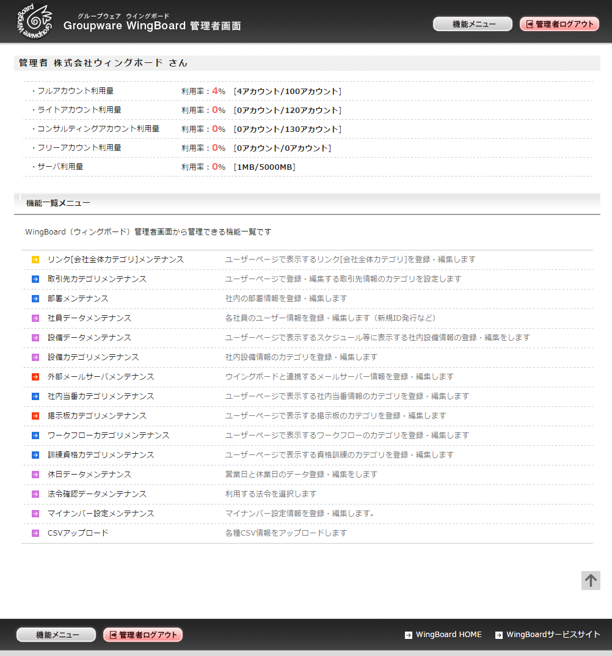612x656 pixels.
Task: Click the マイナンバー設定情報を登録・編集します。 description
Action: point(299,514)
